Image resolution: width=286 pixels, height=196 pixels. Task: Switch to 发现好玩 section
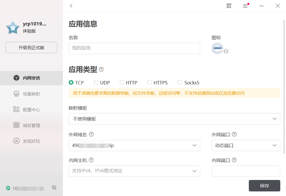31,141
